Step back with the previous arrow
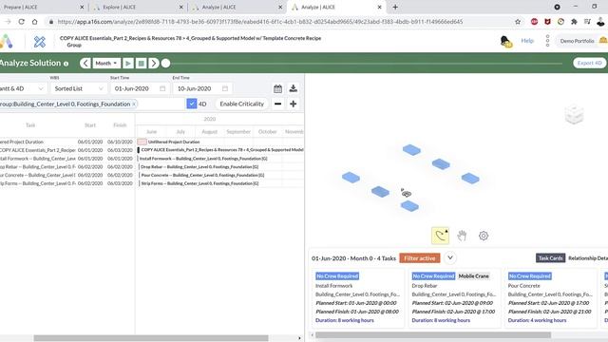The width and height of the screenshot is (608, 342). [85, 63]
